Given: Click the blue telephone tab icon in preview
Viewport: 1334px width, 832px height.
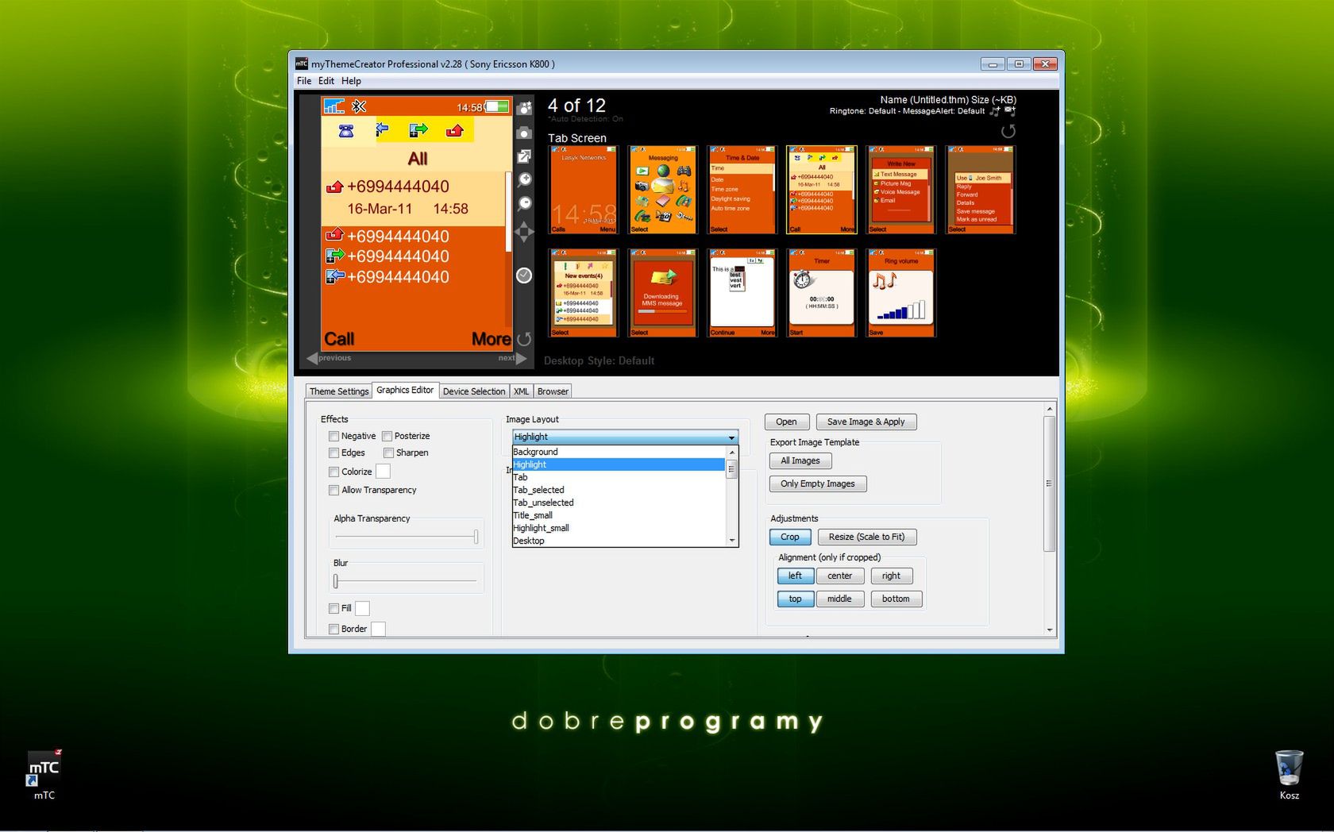Looking at the screenshot, I should tap(346, 131).
